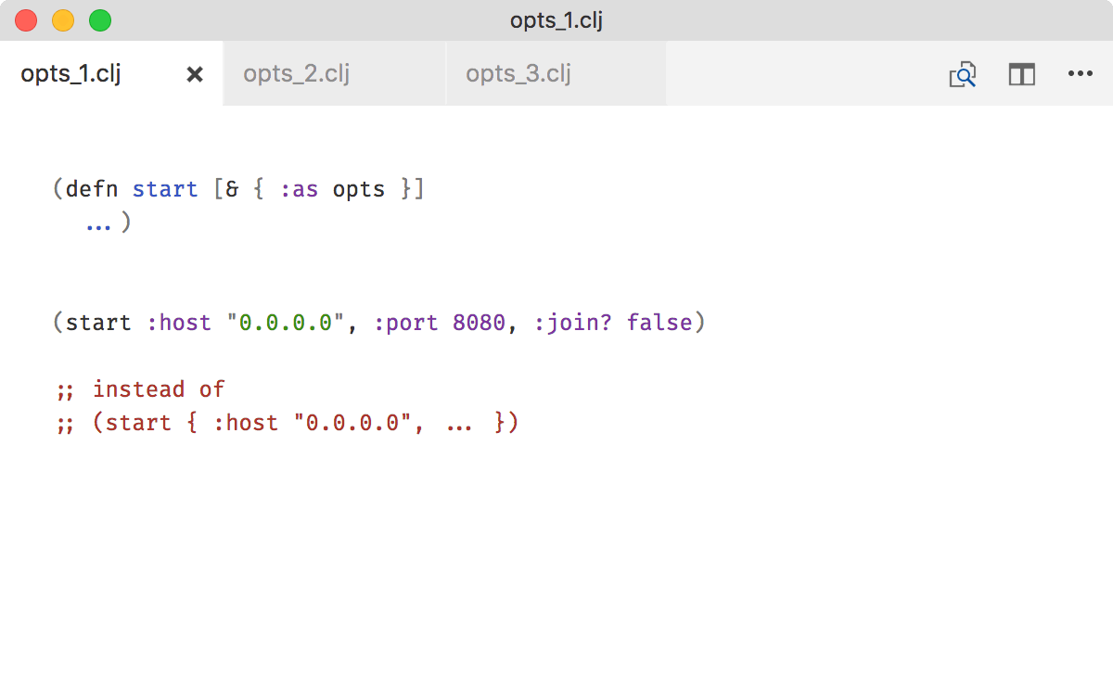Click the opts binding in the parameter vector

coord(358,188)
